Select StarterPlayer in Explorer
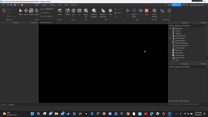The height and width of the screenshot is (117, 208). [x=180, y=55]
